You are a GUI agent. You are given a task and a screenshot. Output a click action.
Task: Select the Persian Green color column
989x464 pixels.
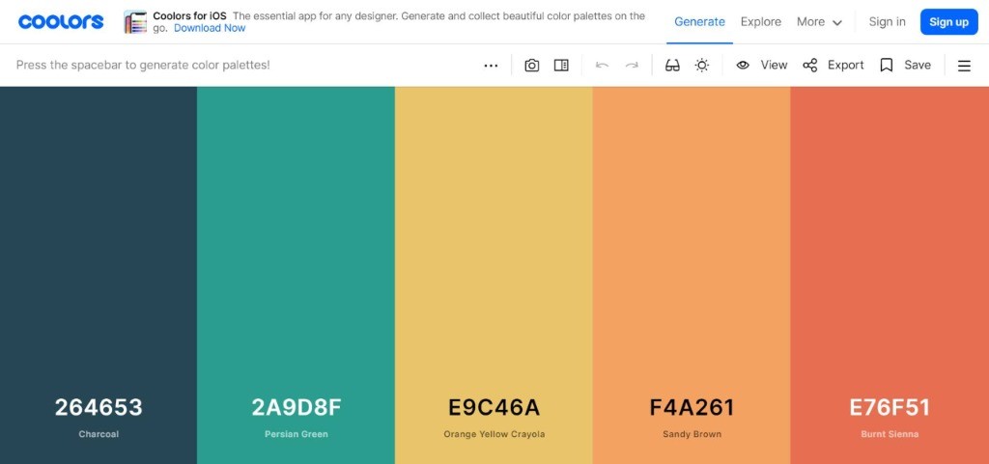(x=296, y=275)
